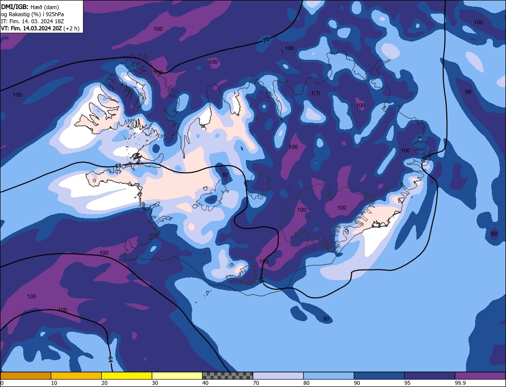The height and width of the screenshot is (387, 506).
Task: Click the medium blue 90–95 legend swatch
Action: coord(379,376)
